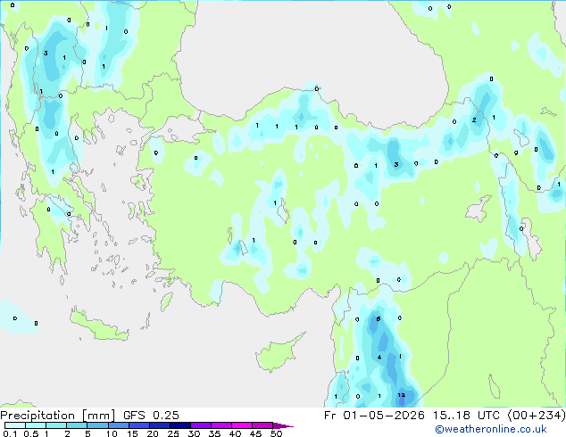Image resolution: width=566 pixels, height=437 pixels.
Task: Click the '35' legend scale label
Action: (214, 433)
